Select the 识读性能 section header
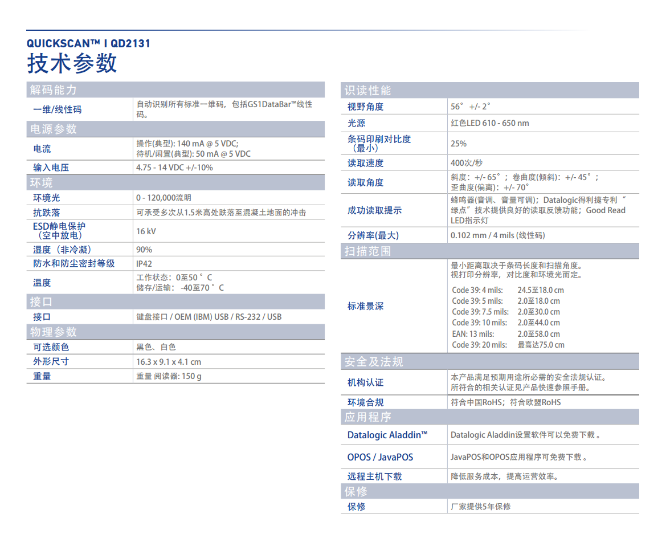This screenshot has height=538, width=666. [367, 91]
